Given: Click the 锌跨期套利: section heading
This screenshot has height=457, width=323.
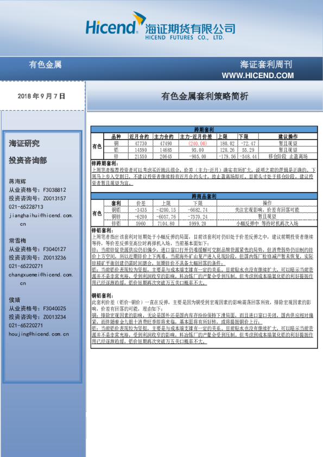Looking at the screenshot, I should coord(105,163).
